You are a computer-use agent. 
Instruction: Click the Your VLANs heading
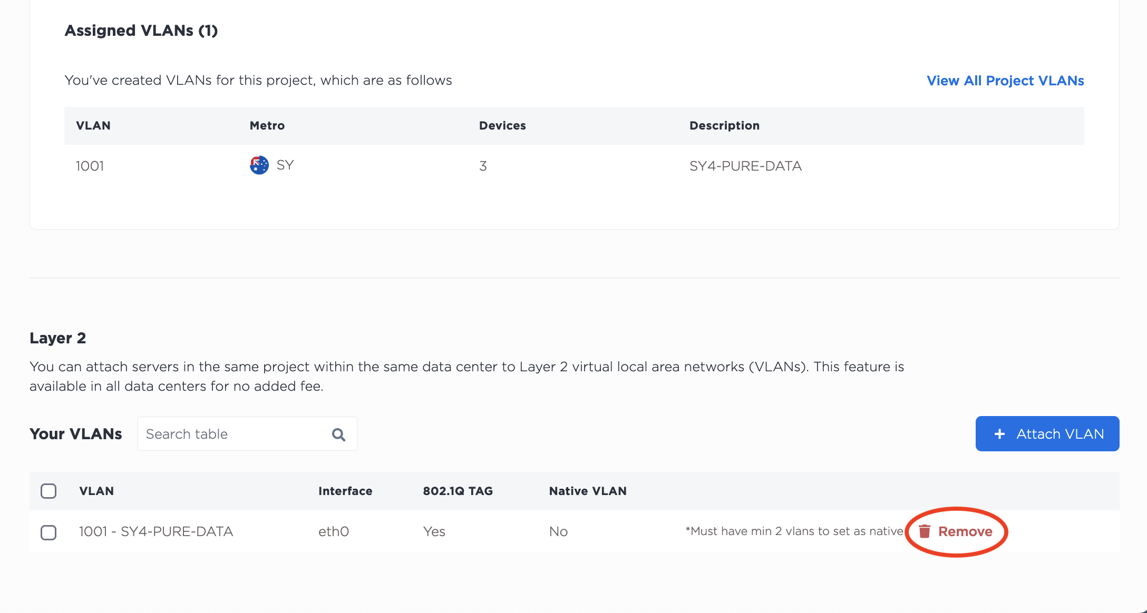(76, 434)
